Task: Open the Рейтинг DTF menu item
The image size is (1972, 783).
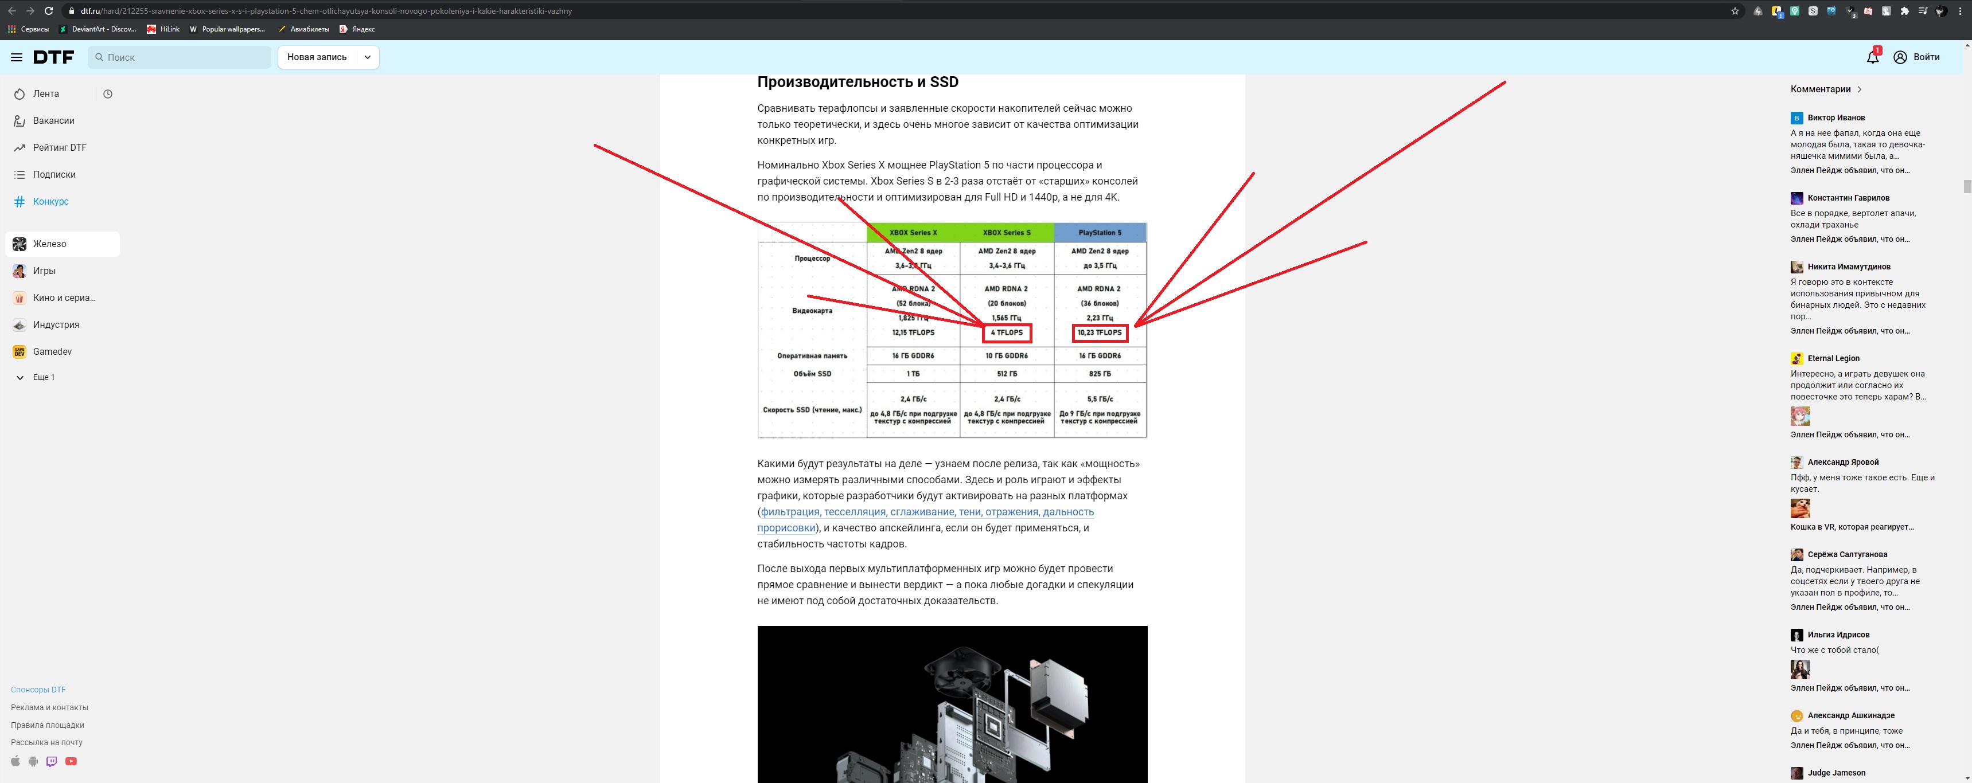Action: tap(59, 147)
